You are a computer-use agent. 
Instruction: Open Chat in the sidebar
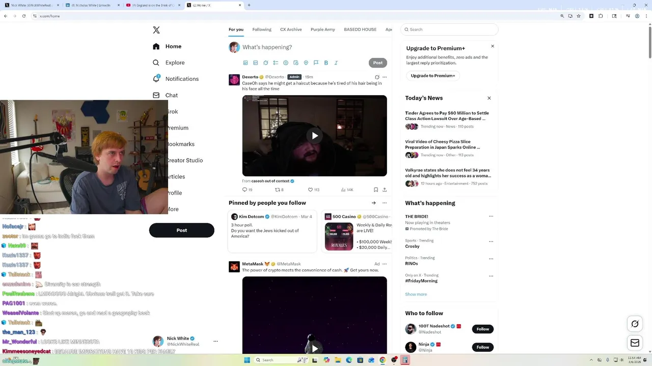165,95
